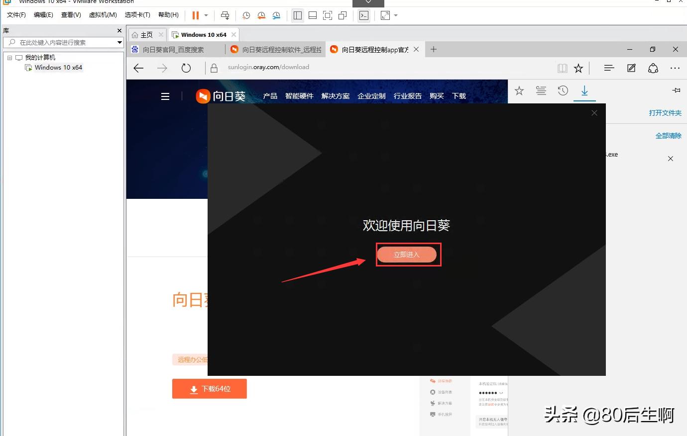Revert to a previous VM snapshot
Viewport: 687px width, 436px height.
(x=261, y=15)
